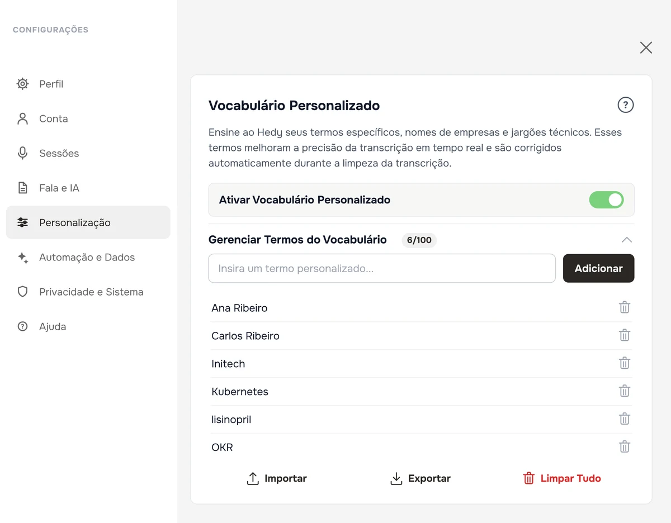Click the Adicionar button

pyautogui.click(x=598, y=268)
